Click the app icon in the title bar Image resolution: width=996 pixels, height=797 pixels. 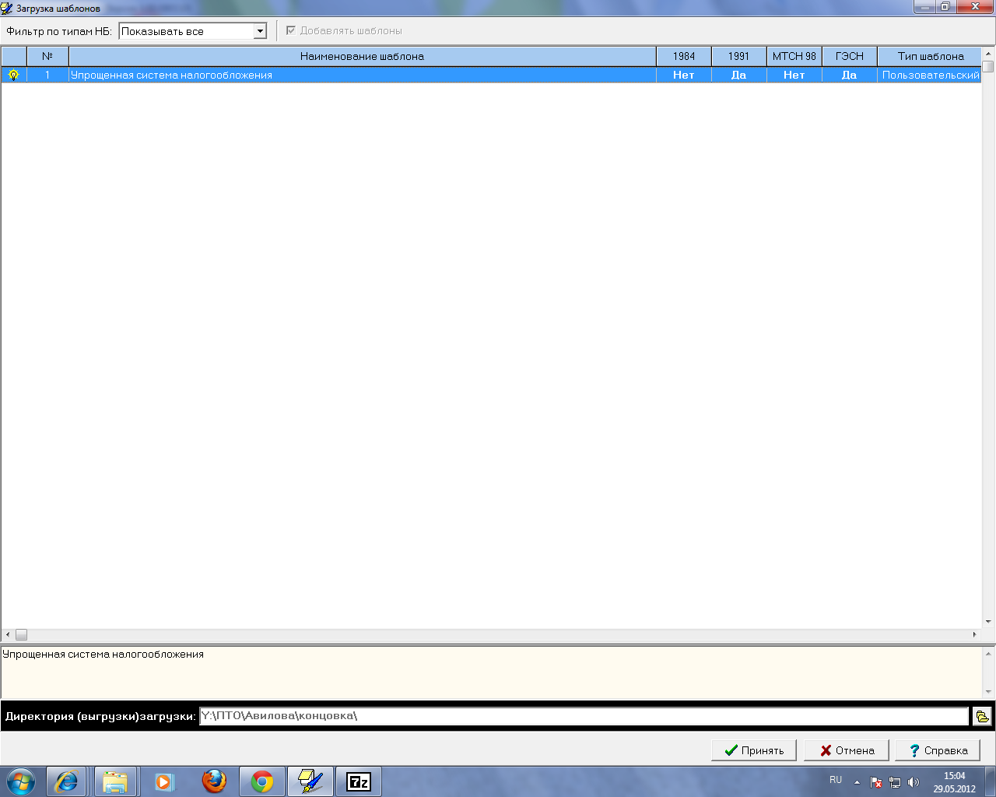coord(7,8)
